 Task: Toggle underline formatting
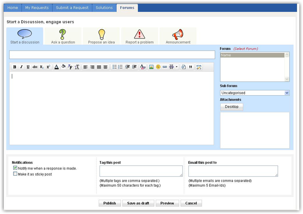coord(28,67)
